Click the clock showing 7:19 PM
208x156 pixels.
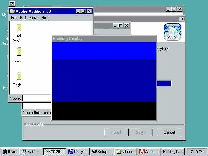click(x=197, y=152)
